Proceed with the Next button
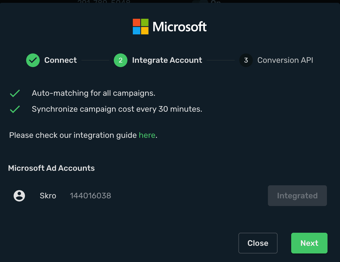Screen dimensions: 340x262 click(309, 243)
